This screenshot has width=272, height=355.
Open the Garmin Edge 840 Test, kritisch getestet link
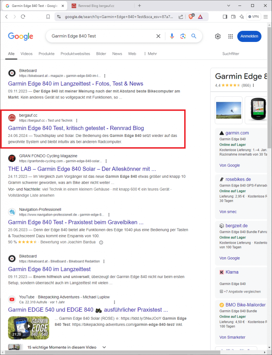pyautogui.click(x=76, y=128)
